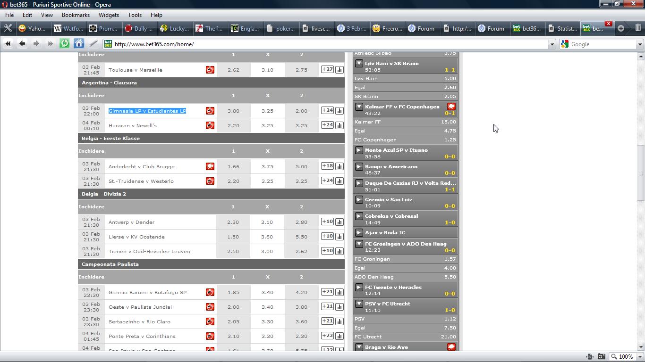
Task: Click clock icon for Gimnasia LP v Estudiantes LP
Action: 210,111
